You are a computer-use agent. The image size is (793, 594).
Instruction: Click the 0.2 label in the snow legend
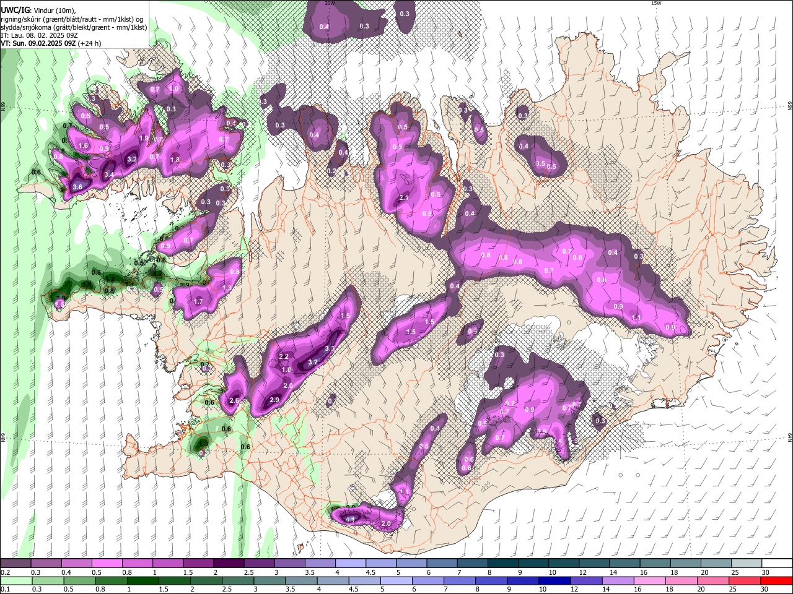(x=5, y=572)
